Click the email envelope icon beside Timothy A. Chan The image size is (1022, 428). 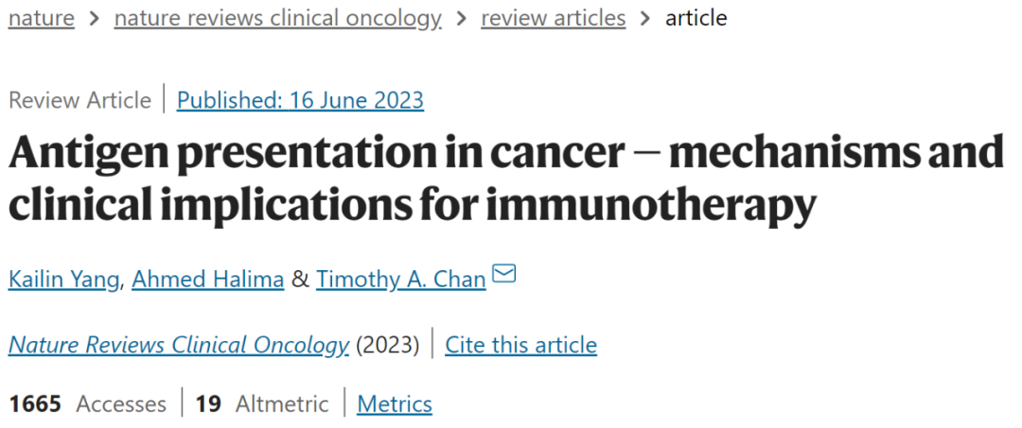[504, 275]
